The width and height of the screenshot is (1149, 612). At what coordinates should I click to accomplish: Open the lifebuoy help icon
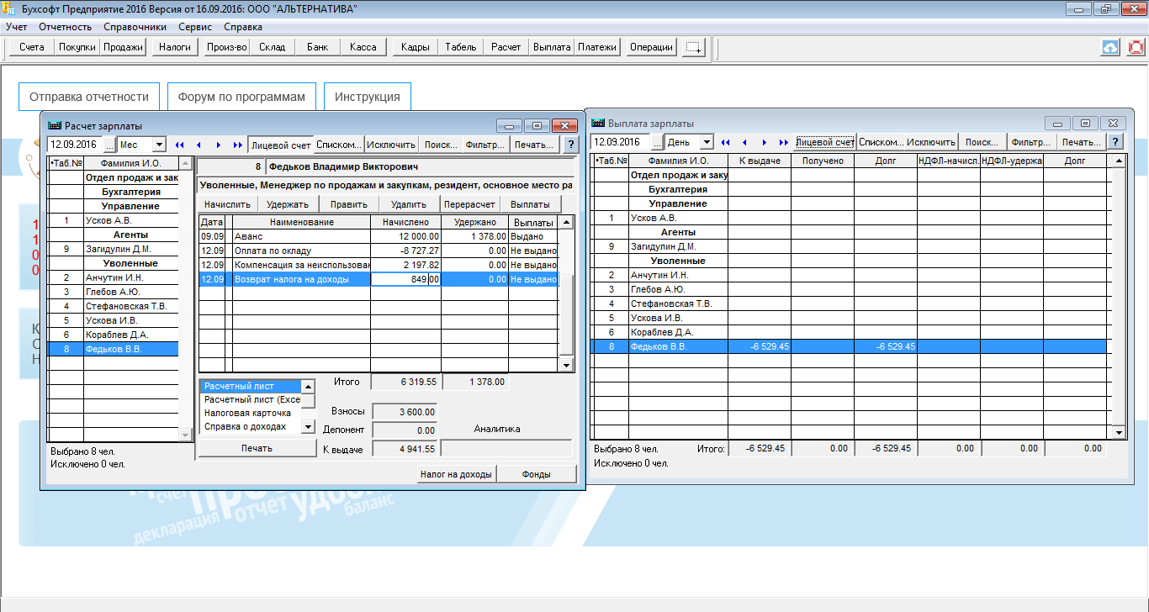coord(1136,48)
